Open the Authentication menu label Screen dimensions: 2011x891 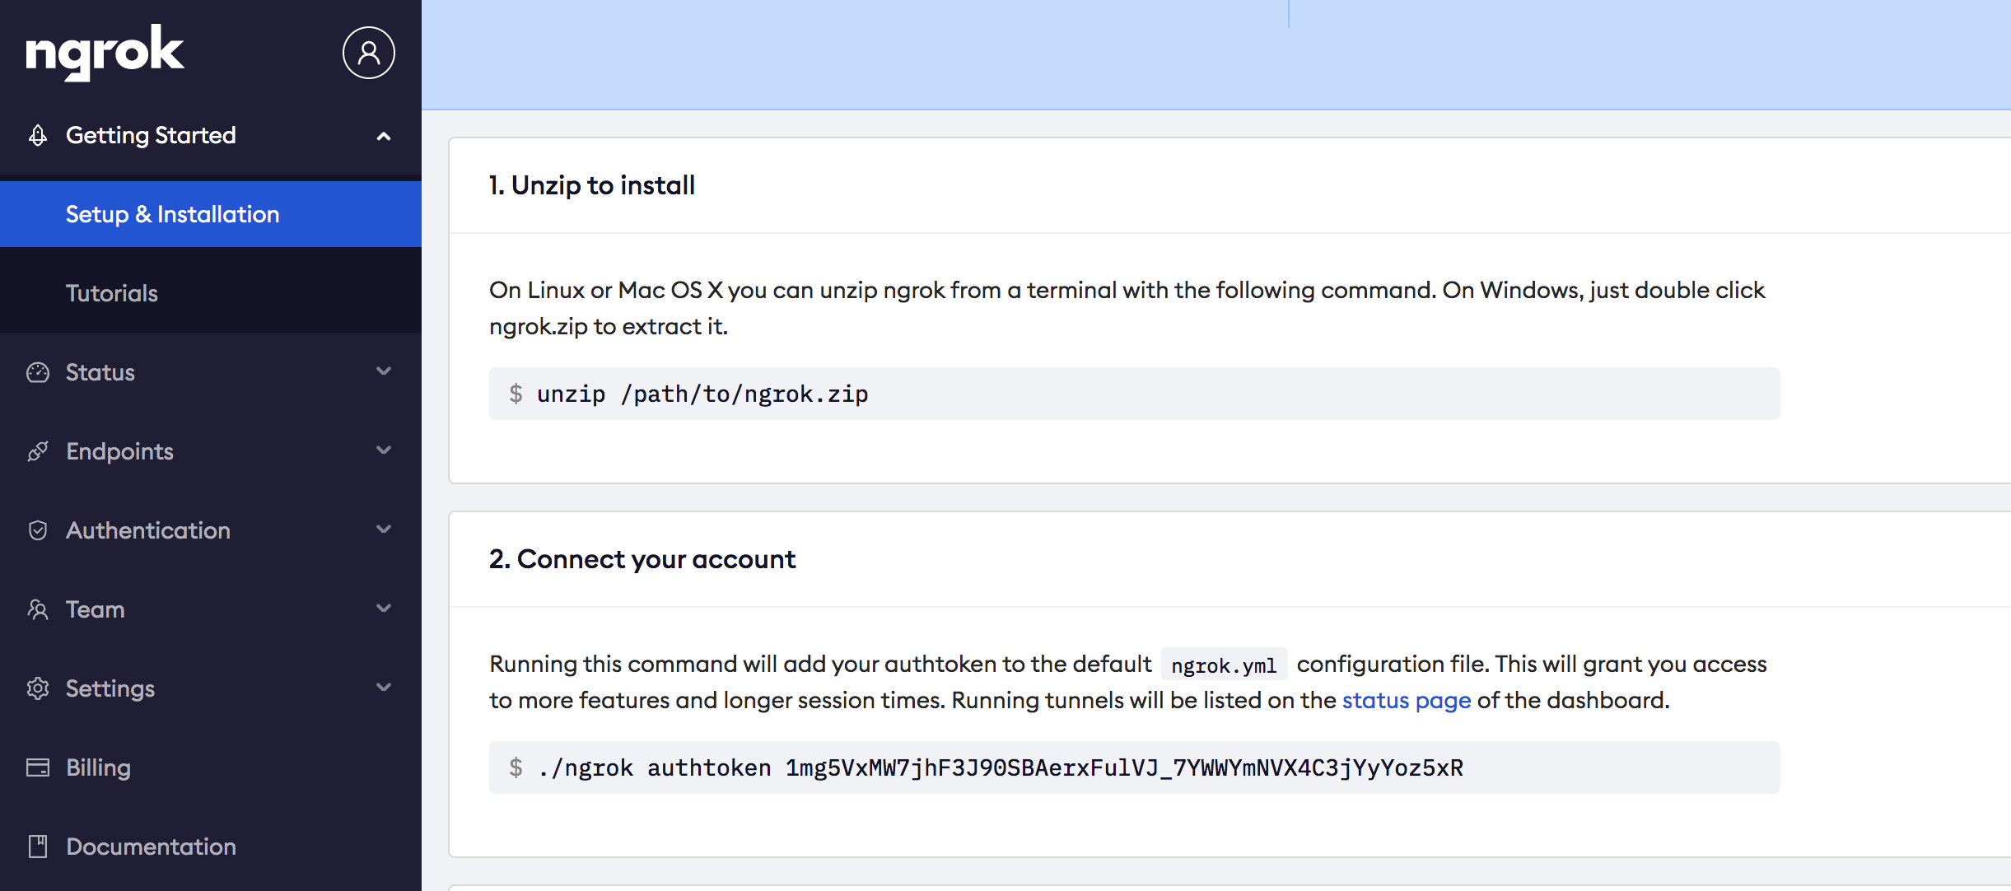[148, 530]
